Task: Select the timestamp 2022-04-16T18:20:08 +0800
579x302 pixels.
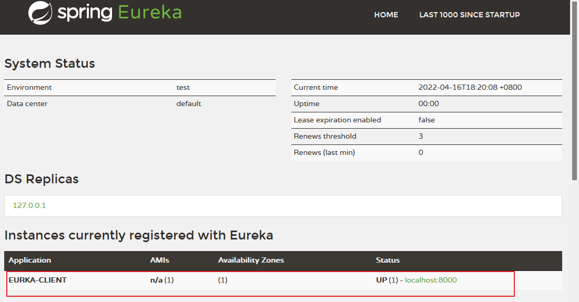Action: pyautogui.click(x=470, y=87)
